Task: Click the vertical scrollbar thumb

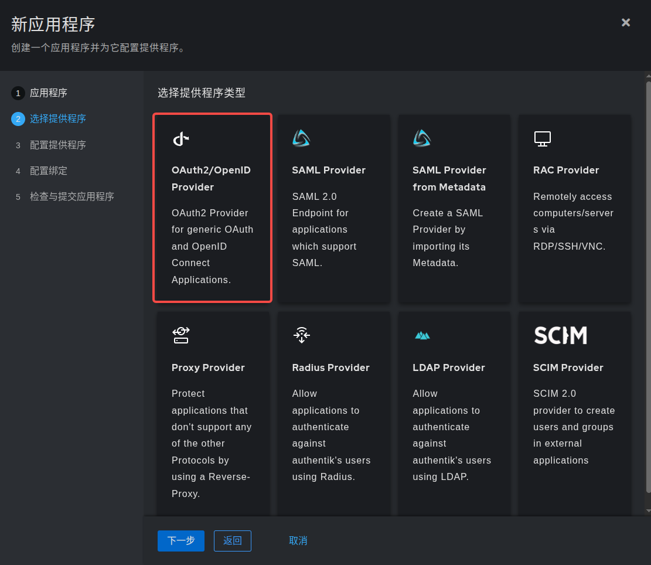Action: tap(648, 287)
